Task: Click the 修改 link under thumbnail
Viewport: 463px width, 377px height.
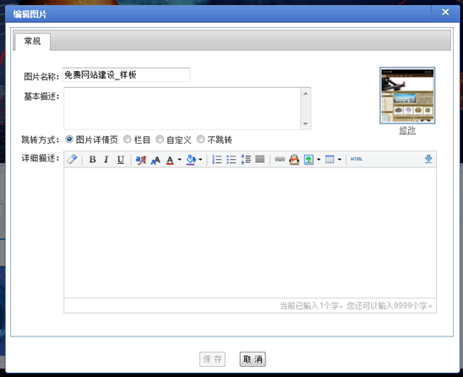Action: [407, 130]
